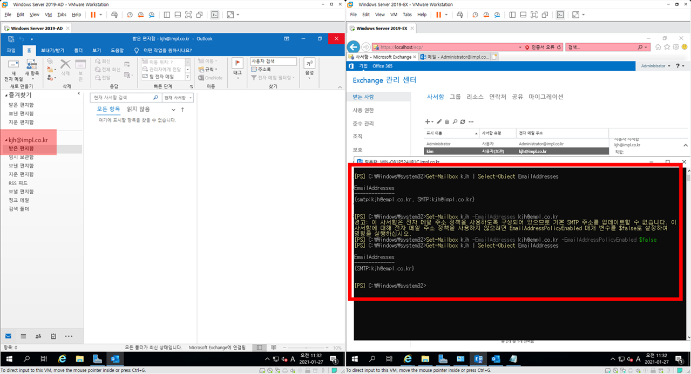Switch to People view in Outlook navigation bar

tap(38, 336)
